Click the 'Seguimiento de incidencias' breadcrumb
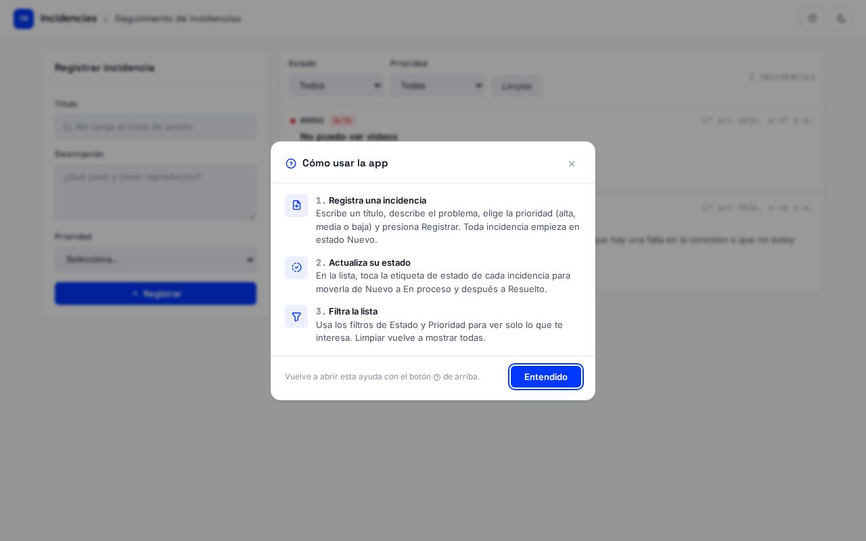The width and height of the screenshot is (866, 541). 178,18
